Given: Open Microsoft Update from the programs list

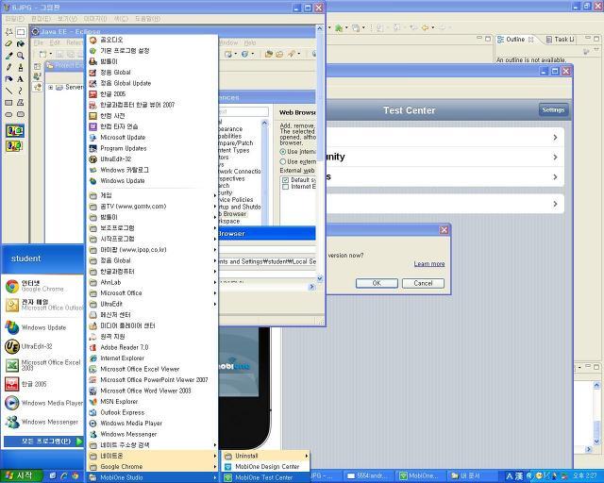Looking at the screenshot, I should (152, 138).
